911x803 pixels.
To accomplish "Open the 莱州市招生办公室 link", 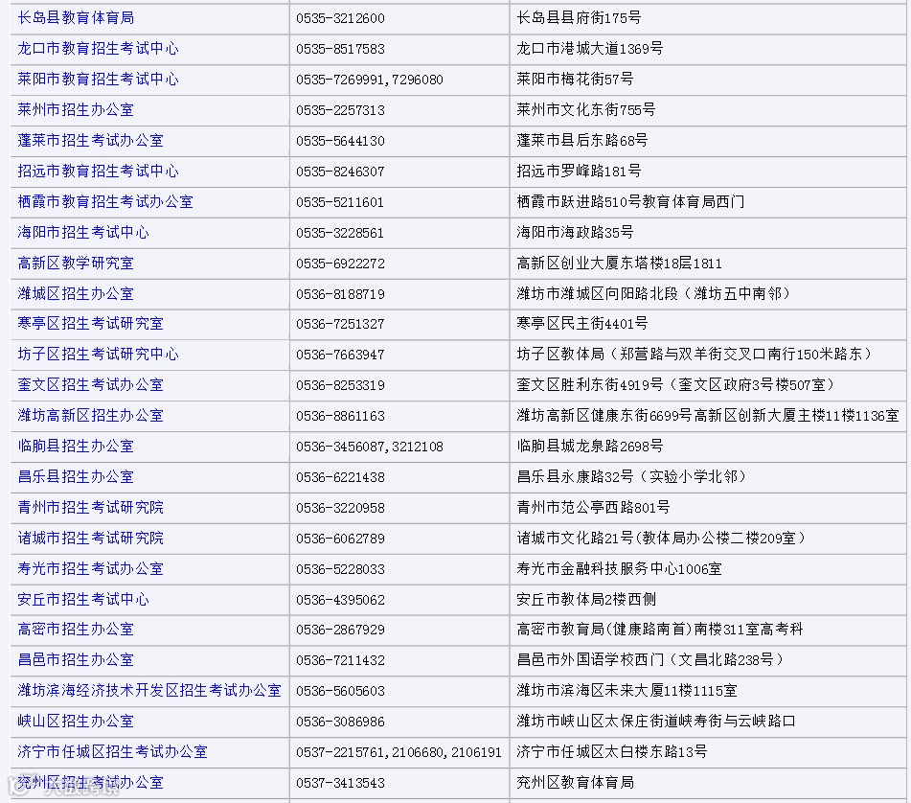I will [76, 110].
